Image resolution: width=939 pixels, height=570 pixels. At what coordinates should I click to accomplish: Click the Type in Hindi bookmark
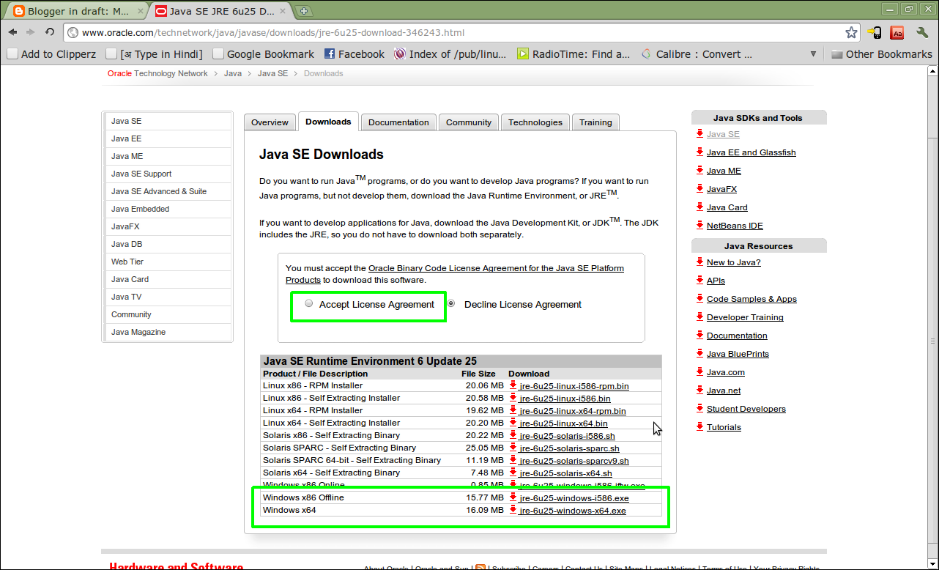[154, 54]
